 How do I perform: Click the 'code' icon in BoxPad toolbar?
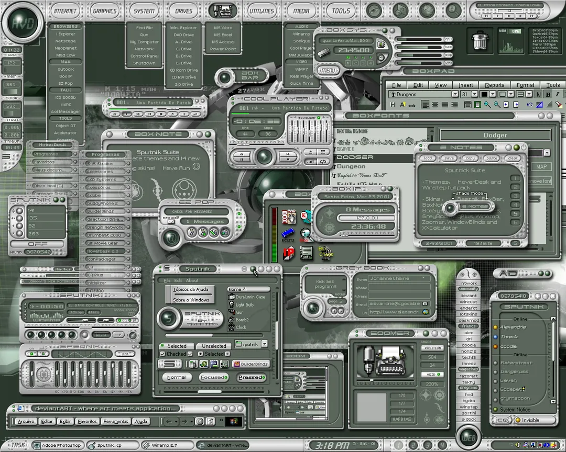[412, 105]
